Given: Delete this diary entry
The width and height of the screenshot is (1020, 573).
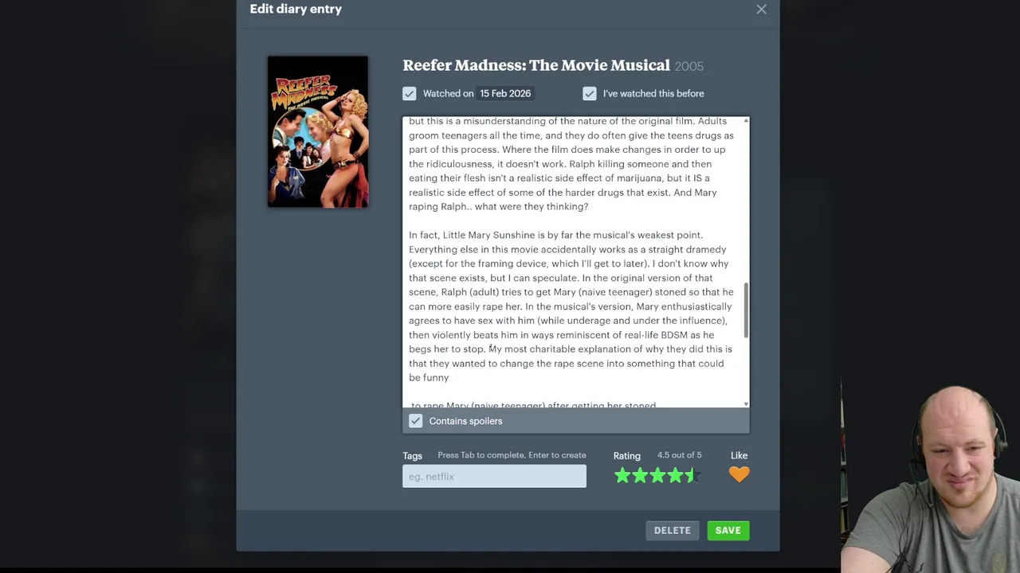Looking at the screenshot, I should pos(673,530).
